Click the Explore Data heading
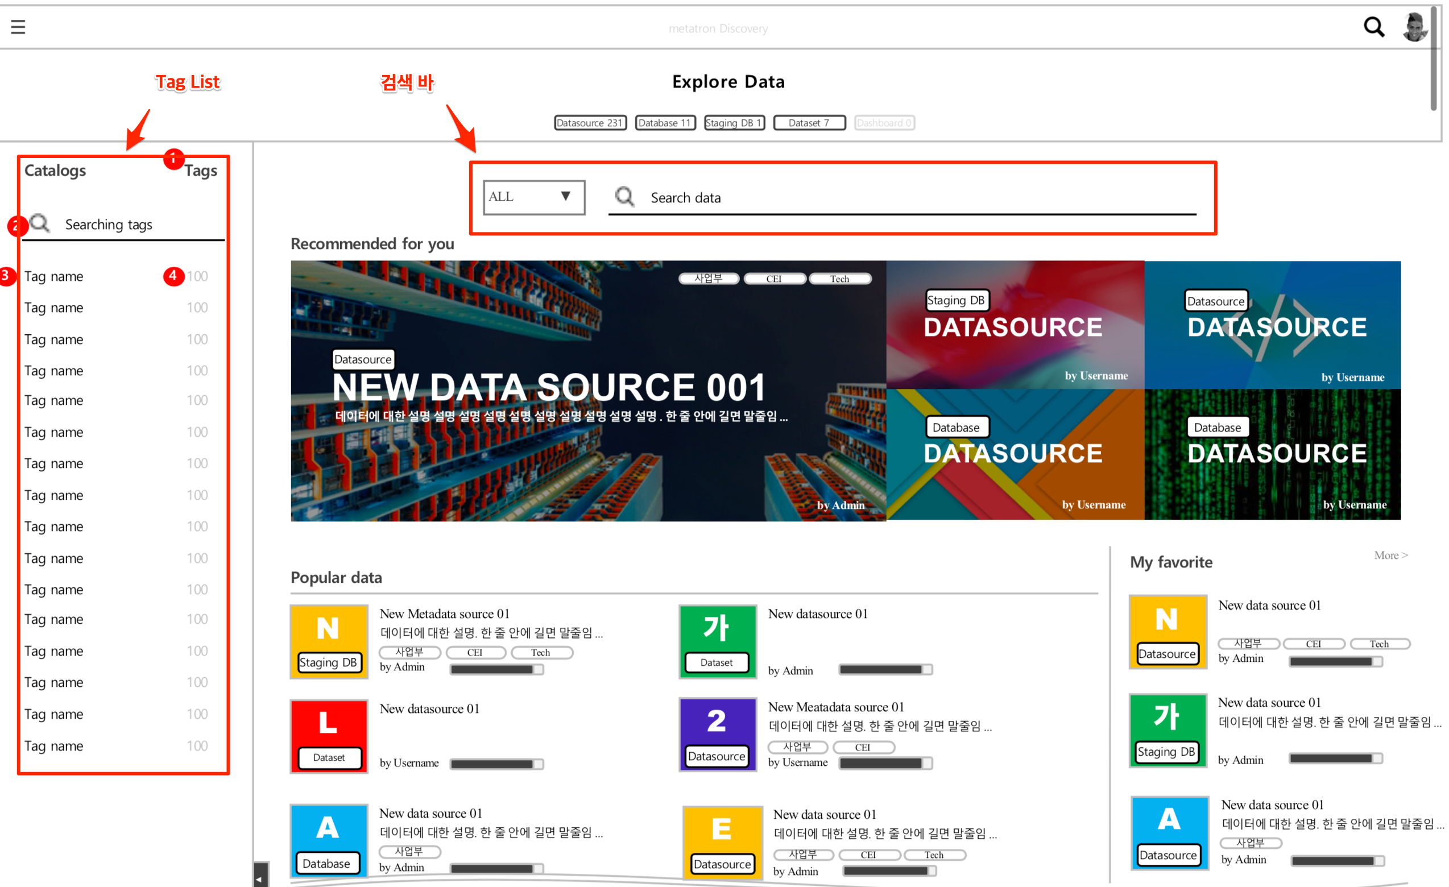1449x887 pixels. click(728, 81)
